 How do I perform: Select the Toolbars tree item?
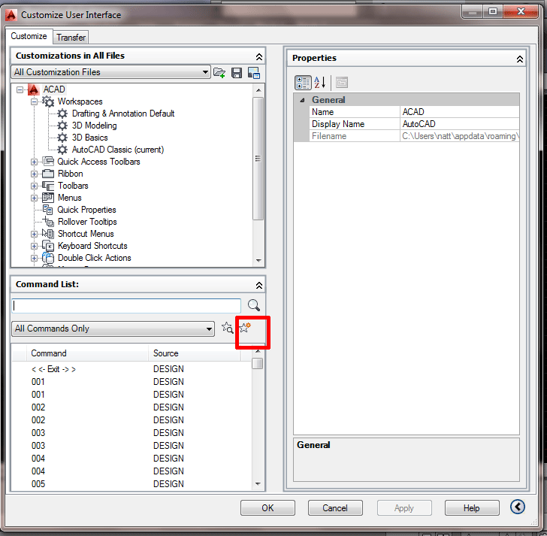tap(73, 186)
